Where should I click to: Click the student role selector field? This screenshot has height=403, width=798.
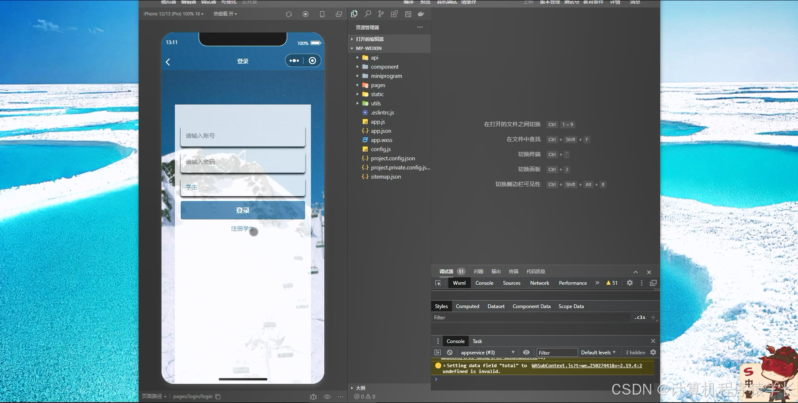coord(243,187)
